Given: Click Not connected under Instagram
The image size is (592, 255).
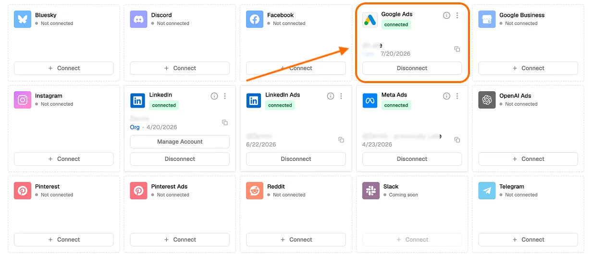Looking at the screenshot, I should (57, 104).
